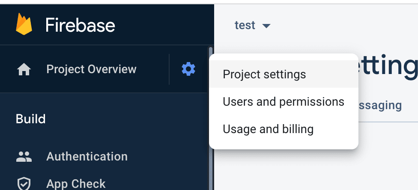
Task: Go to the Project Overview label
Action: pyautogui.click(x=92, y=69)
